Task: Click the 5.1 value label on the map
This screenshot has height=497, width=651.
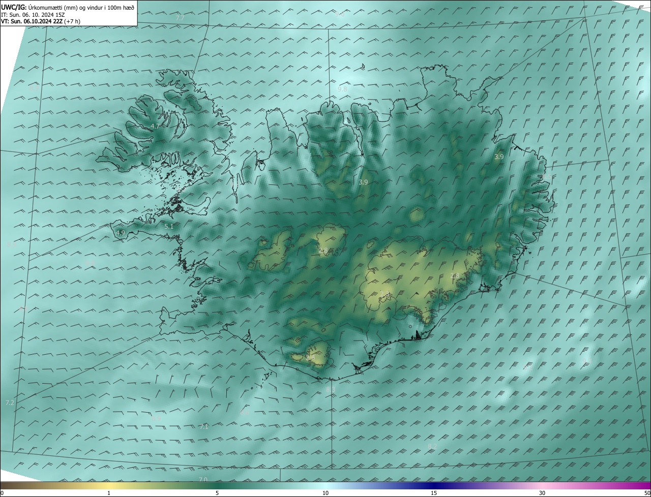Action: coord(169,227)
